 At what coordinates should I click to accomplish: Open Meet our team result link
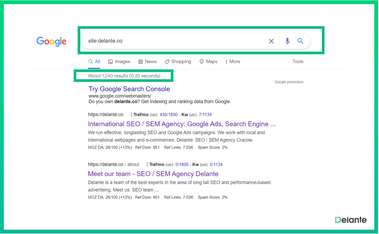[153, 174]
